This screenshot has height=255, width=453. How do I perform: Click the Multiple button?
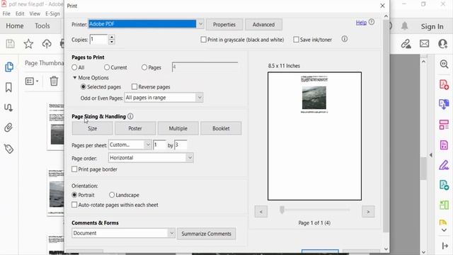[178, 128]
